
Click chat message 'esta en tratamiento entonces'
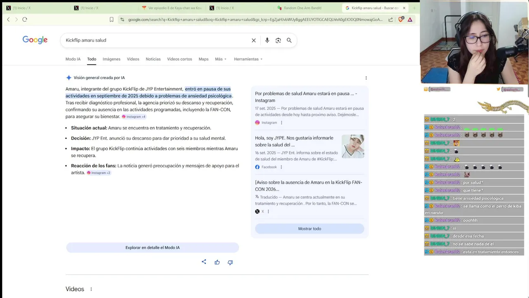tap(491, 252)
